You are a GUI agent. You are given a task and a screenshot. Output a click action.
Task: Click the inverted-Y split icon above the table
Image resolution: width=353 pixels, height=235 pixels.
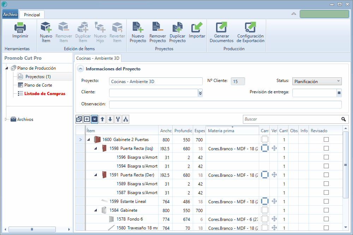[126, 119]
